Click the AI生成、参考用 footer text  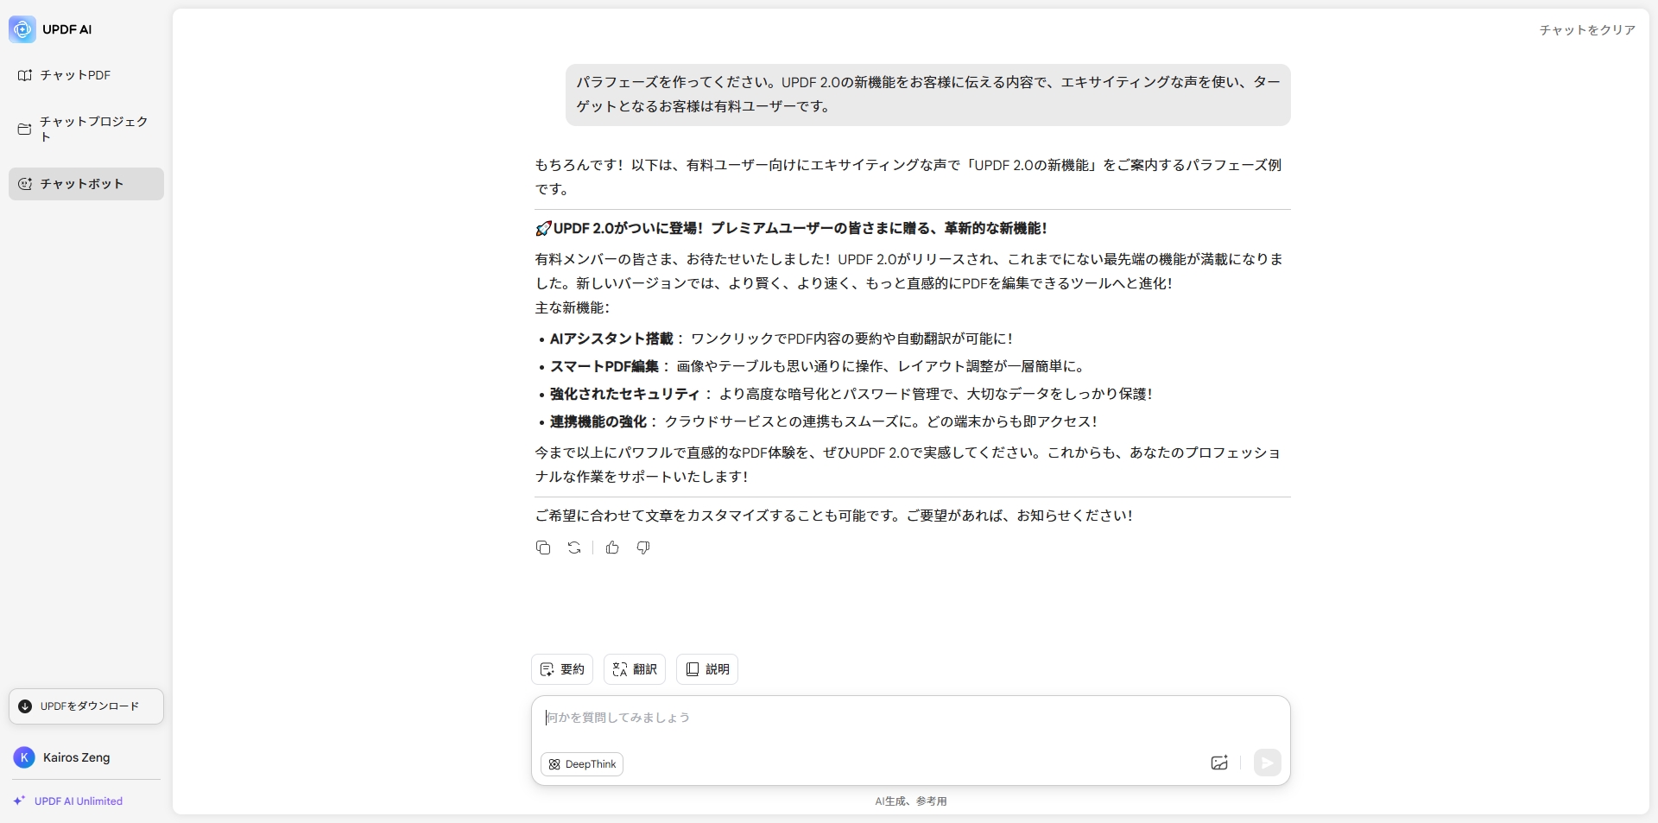911,801
